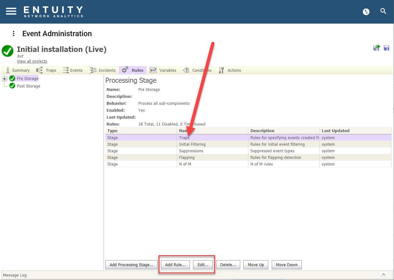The width and height of the screenshot is (394, 280).
Task: Click the disk icon with green arrow
Action: [x=376, y=48]
